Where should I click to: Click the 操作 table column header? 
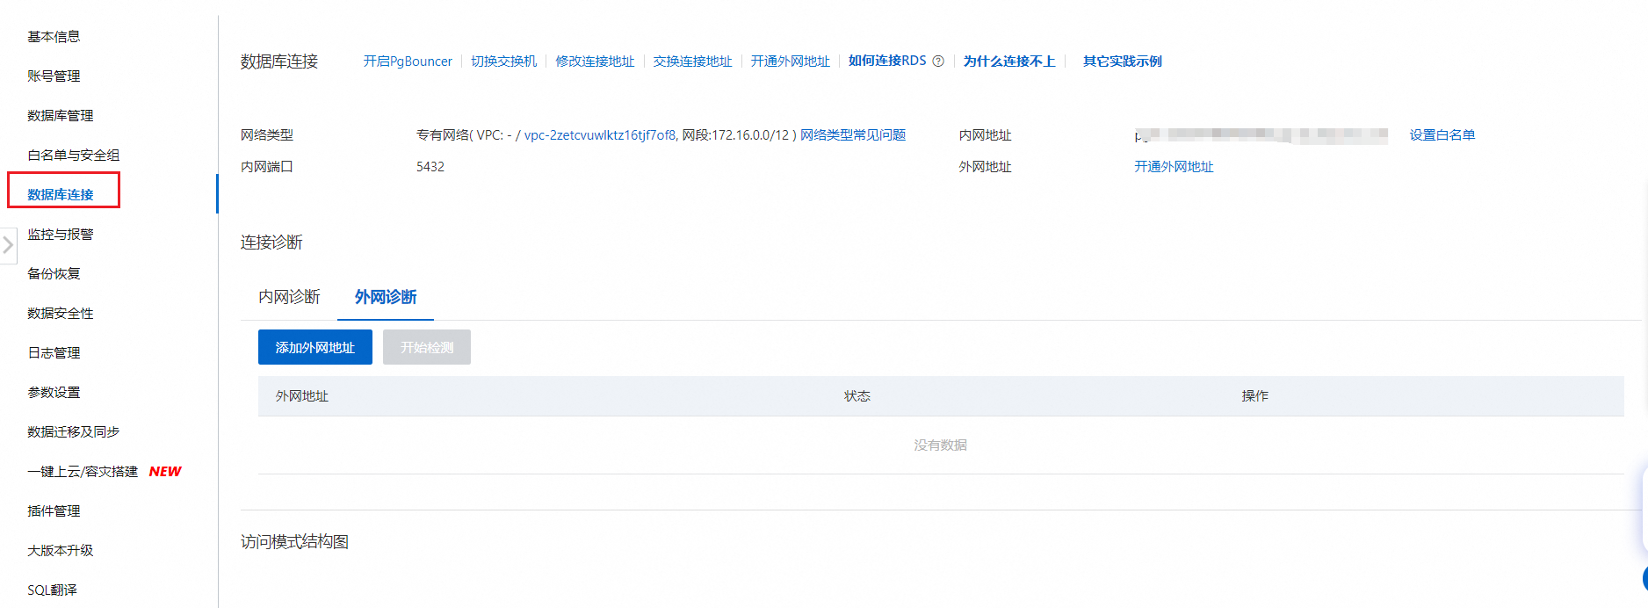click(1255, 396)
